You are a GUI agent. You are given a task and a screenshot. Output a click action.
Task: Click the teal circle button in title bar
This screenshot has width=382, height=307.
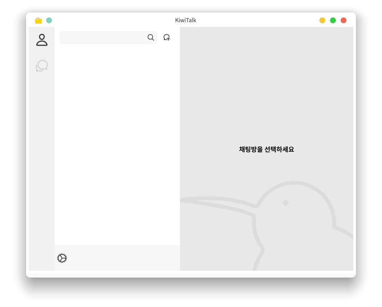click(x=49, y=20)
